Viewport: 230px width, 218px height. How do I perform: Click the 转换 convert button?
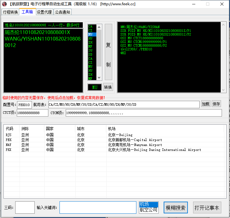coord(108,87)
